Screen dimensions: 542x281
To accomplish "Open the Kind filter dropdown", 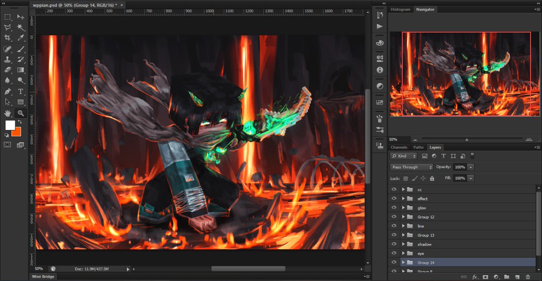I will [x=404, y=156].
